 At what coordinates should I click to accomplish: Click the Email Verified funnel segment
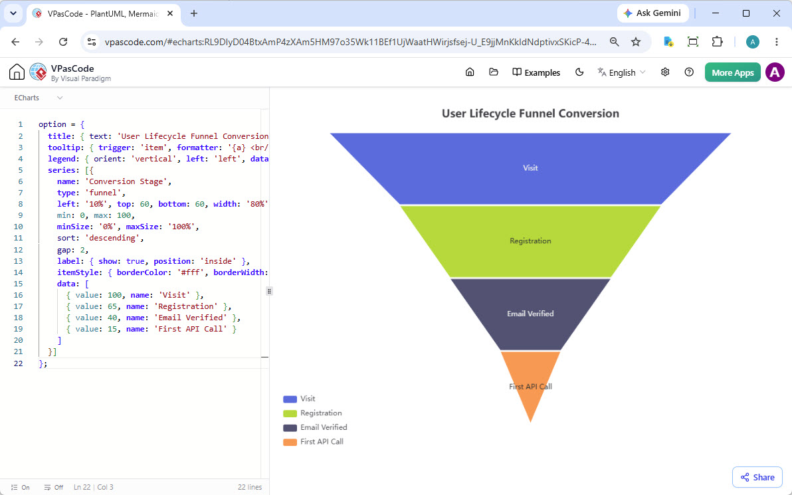click(530, 314)
